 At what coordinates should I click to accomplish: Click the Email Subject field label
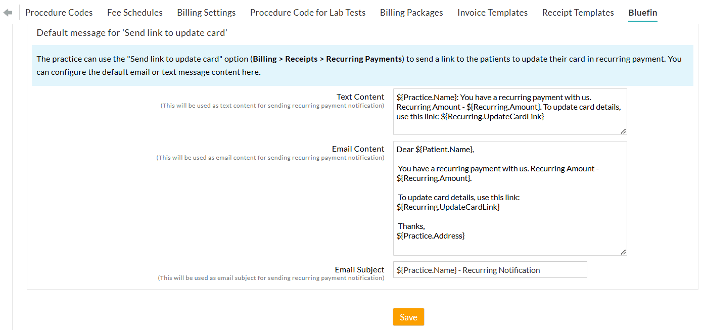pos(359,270)
